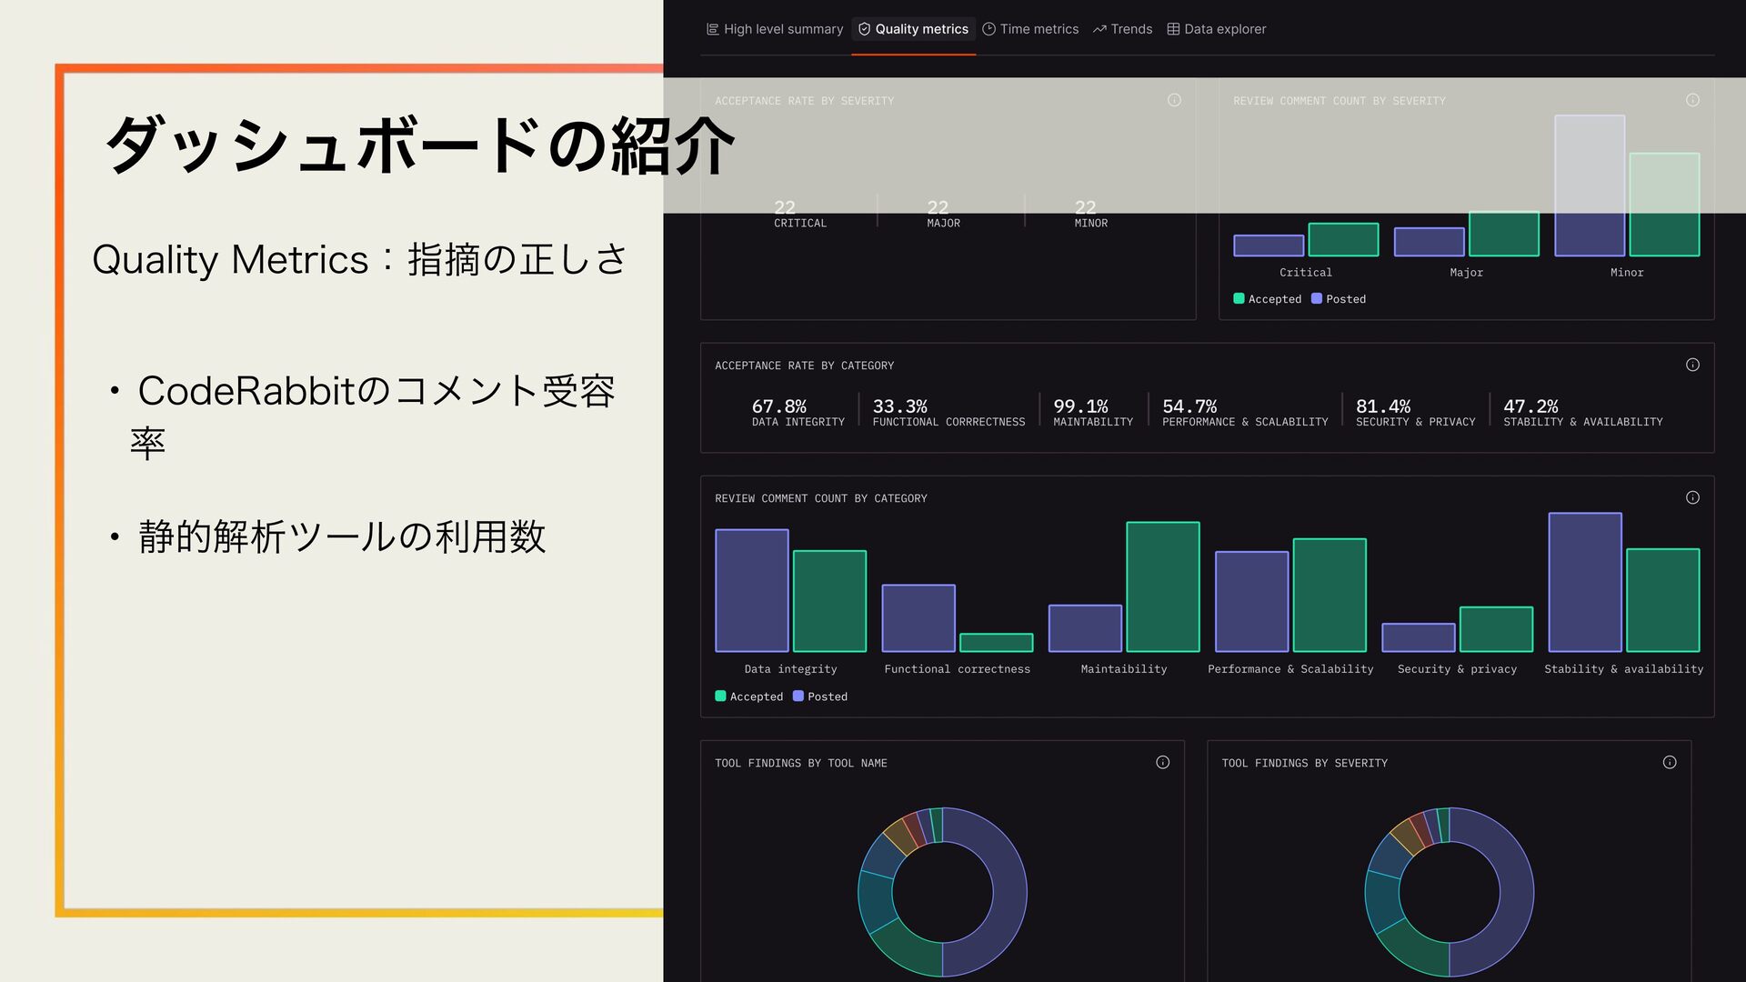Click info icon on Tool Findings by Tool Name
Viewport: 1746px width, 982px height.
point(1162,762)
